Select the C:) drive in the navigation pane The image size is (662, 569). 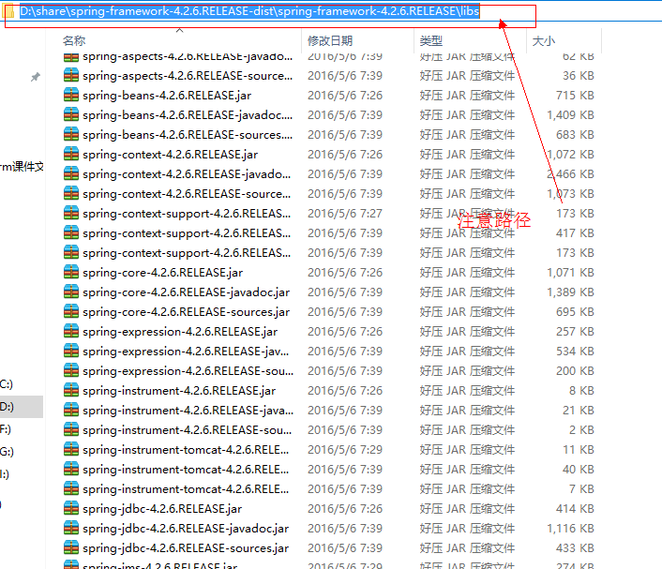(x=7, y=384)
